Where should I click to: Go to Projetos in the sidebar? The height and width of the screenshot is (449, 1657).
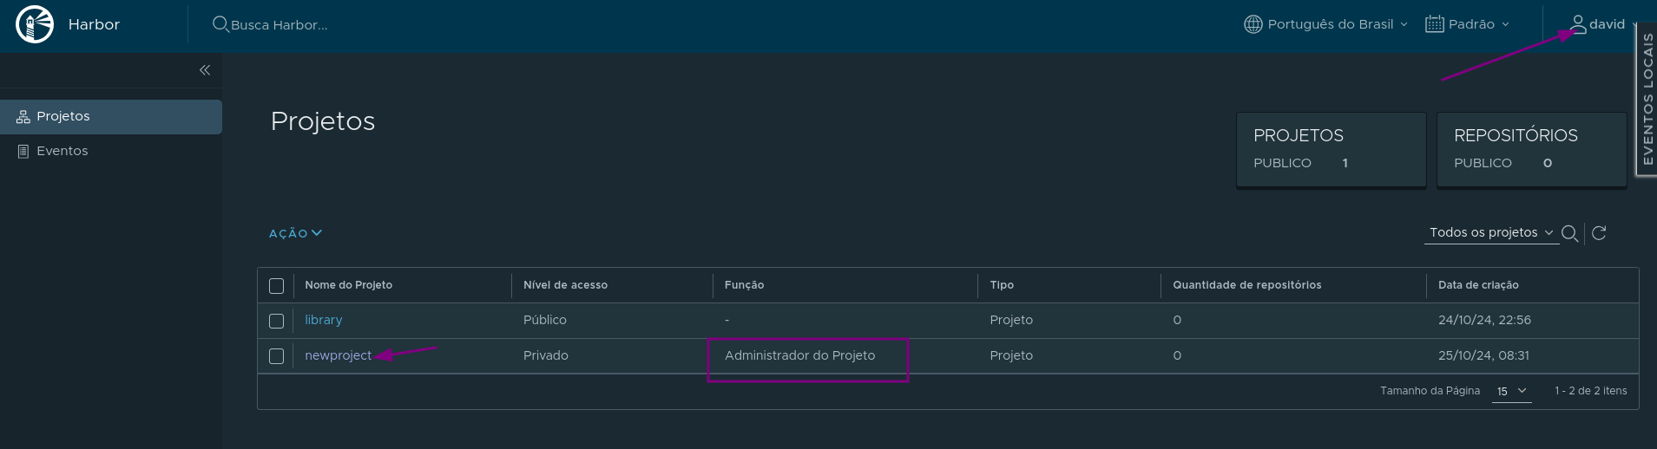point(63,116)
